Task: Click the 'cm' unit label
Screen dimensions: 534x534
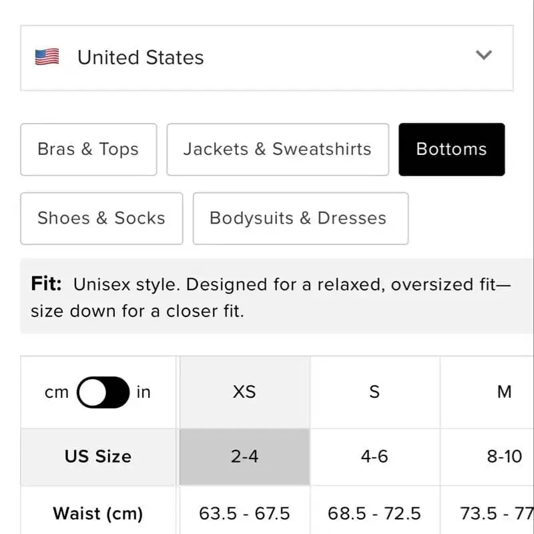Action: tap(57, 392)
